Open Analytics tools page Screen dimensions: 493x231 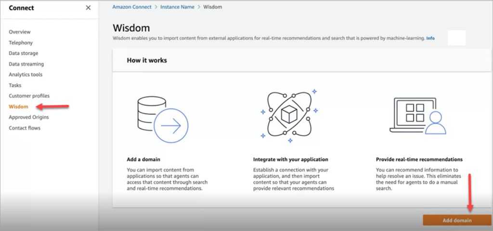coord(26,75)
